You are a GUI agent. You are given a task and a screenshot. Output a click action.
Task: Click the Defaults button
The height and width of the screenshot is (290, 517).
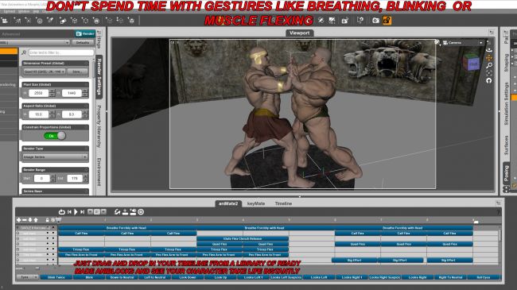click(83, 43)
